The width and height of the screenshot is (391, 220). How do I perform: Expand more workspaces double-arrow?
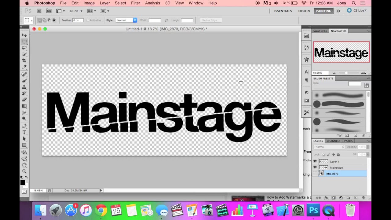tap(338, 11)
